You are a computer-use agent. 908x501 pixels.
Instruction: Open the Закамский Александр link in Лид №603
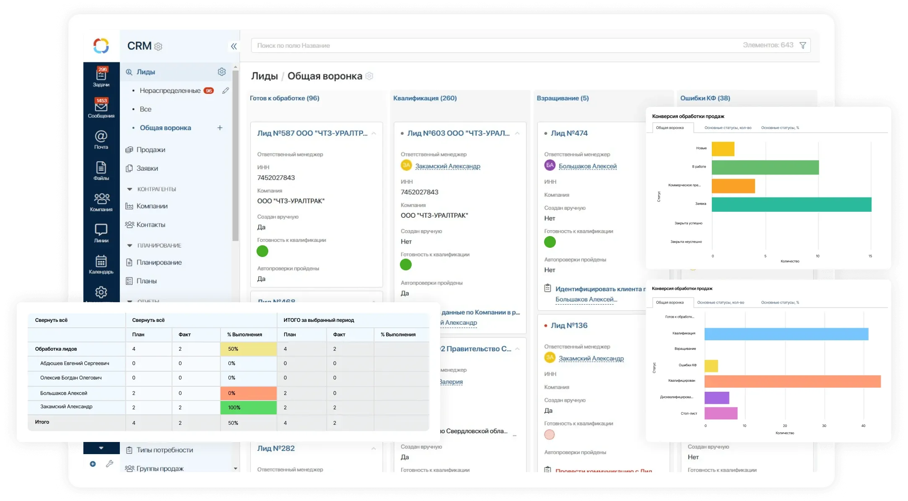tap(447, 166)
